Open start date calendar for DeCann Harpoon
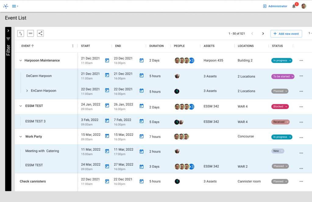The width and height of the screenshot is (312, 202). coord(107,75)
